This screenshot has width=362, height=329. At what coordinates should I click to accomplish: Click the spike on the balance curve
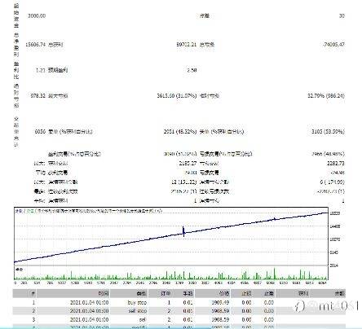pyautogui.click(x=183, y=231)
